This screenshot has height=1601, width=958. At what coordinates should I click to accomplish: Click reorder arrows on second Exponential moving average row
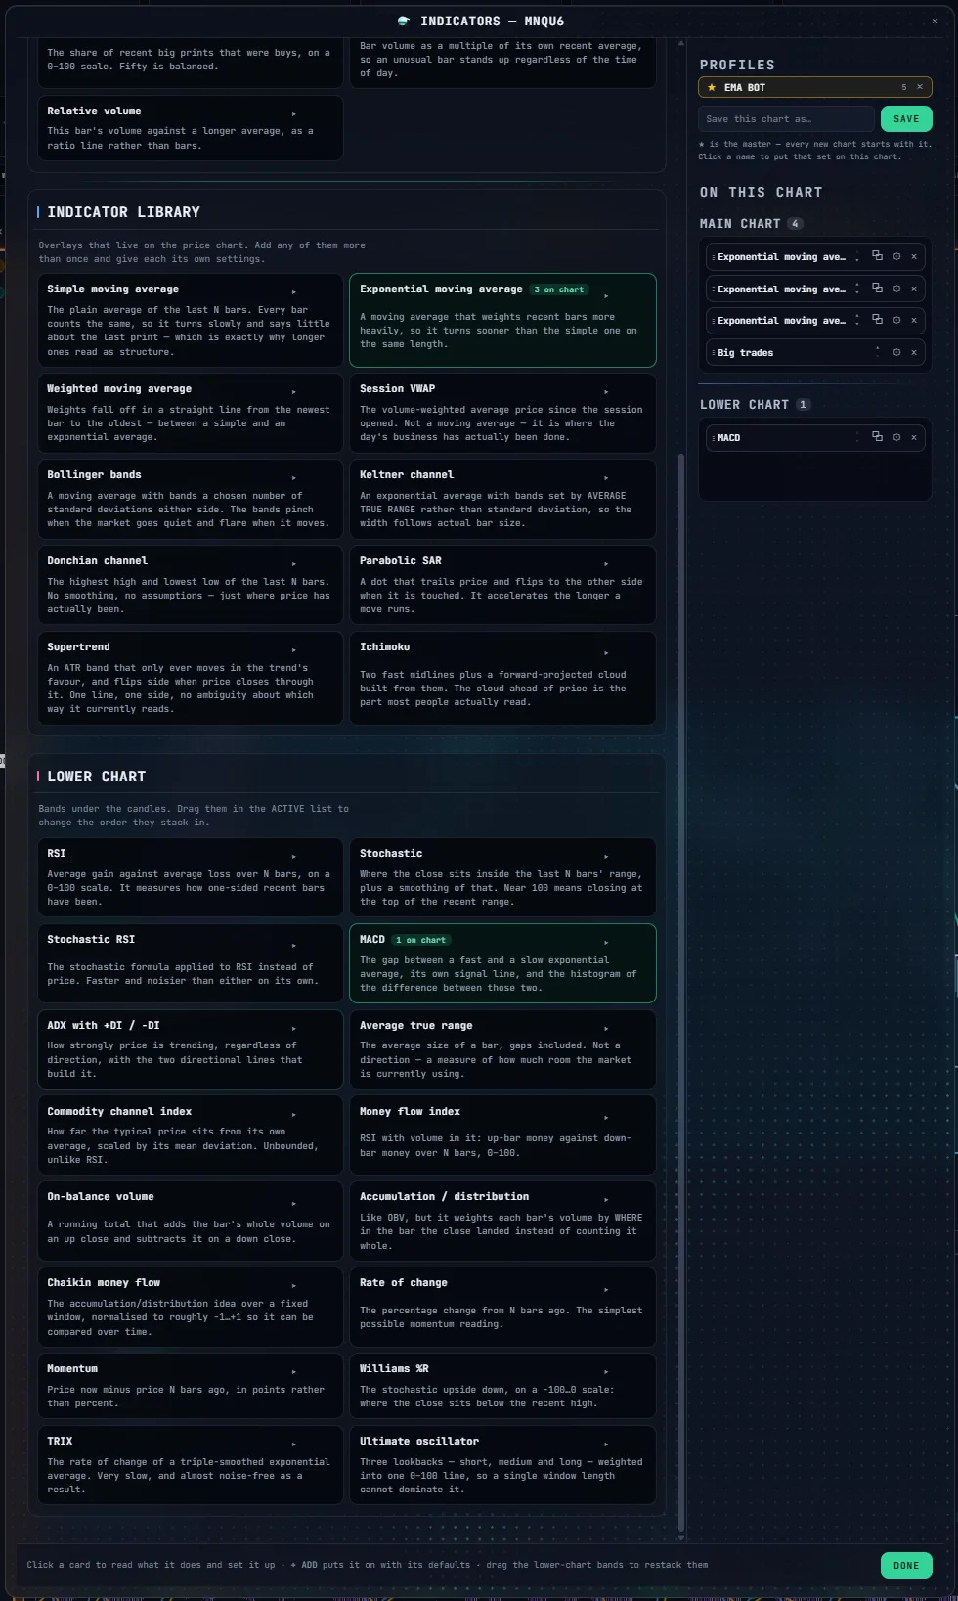point(857,289)
